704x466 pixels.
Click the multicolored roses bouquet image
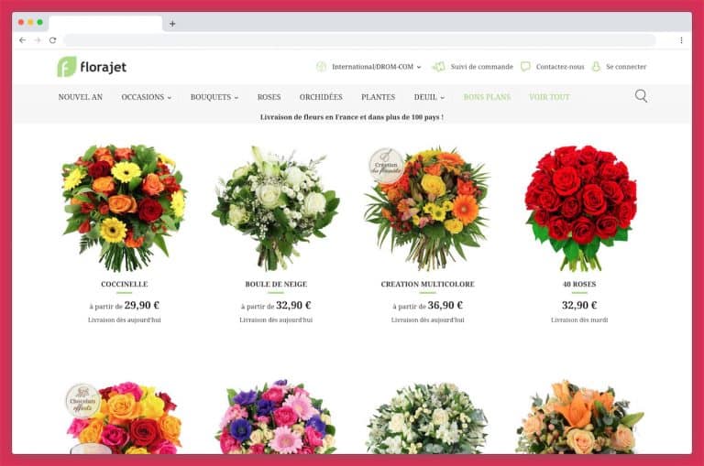[125, 417]
